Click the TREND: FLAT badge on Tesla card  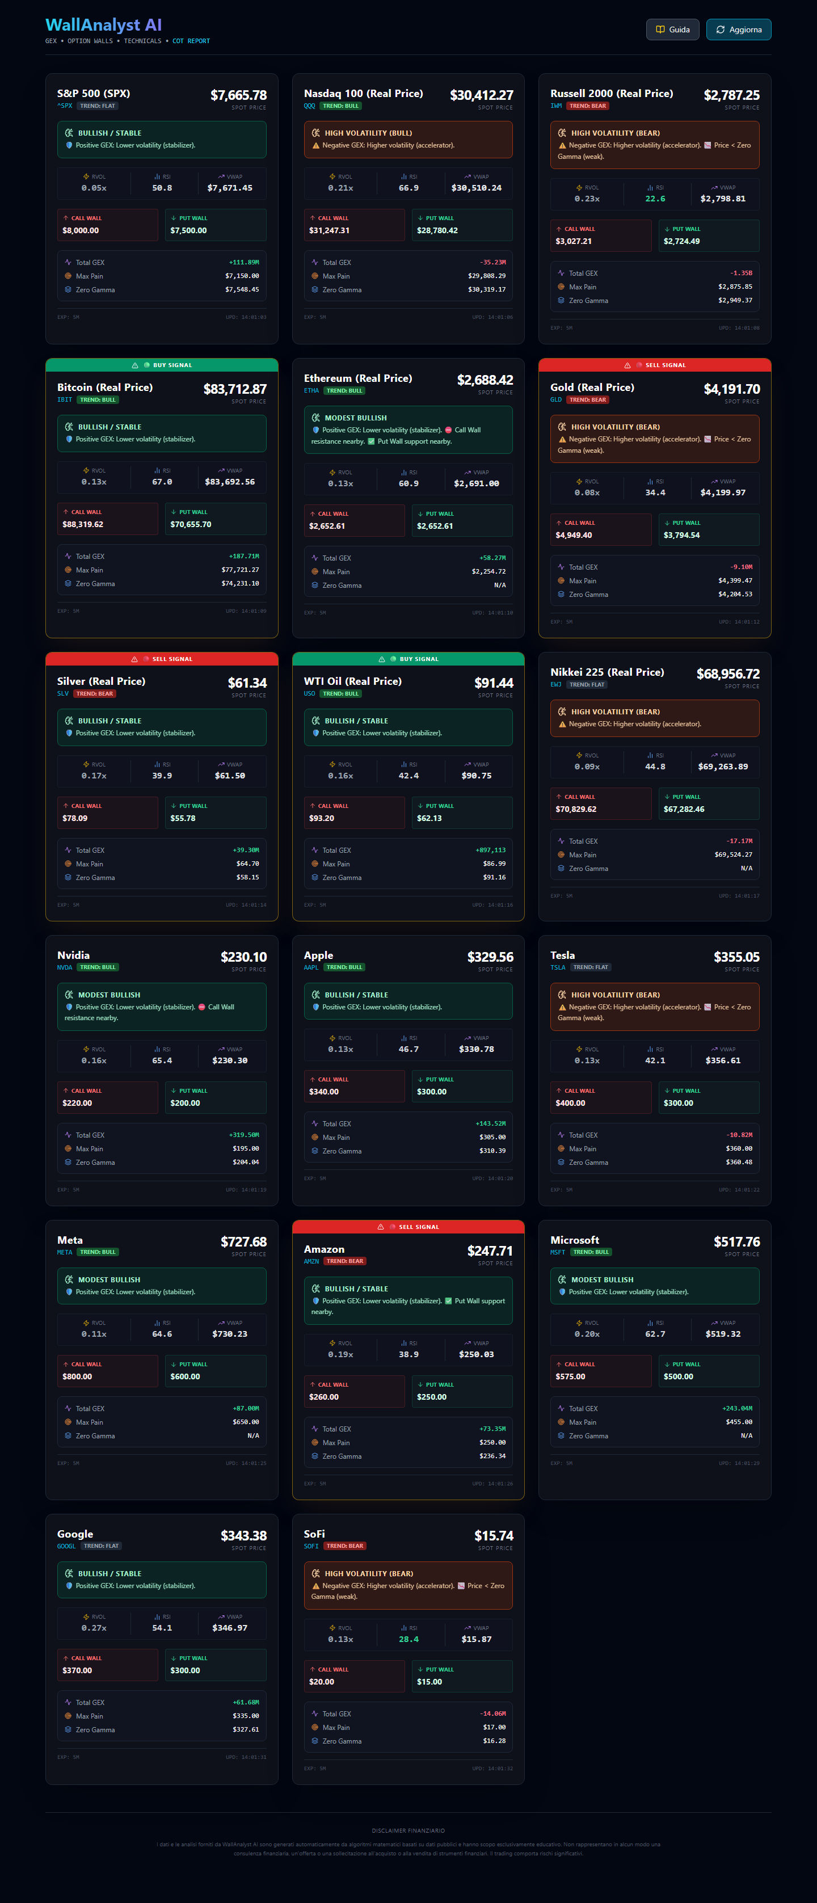pos(591,967)
